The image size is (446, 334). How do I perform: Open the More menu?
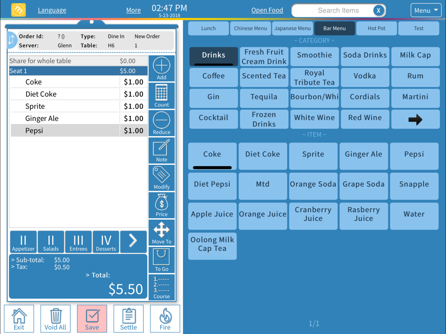(x=133, y=10)
